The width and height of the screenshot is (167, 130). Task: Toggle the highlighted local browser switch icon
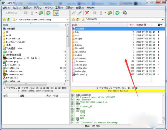[x=56, y=13]
